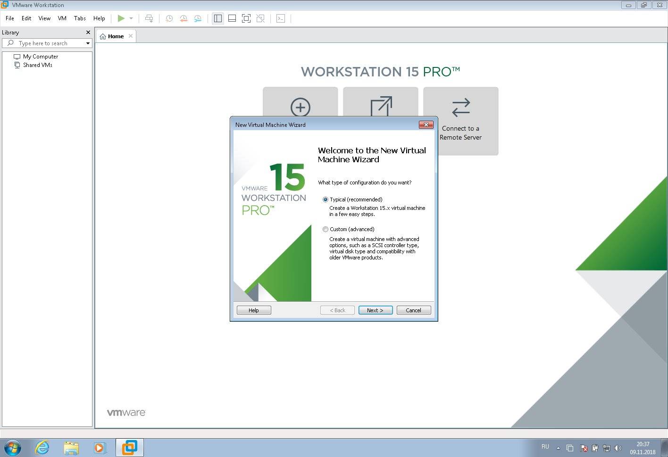Open the VM menu
The image size is (668, 457).
pyautogui.click(x=62, y=18)
